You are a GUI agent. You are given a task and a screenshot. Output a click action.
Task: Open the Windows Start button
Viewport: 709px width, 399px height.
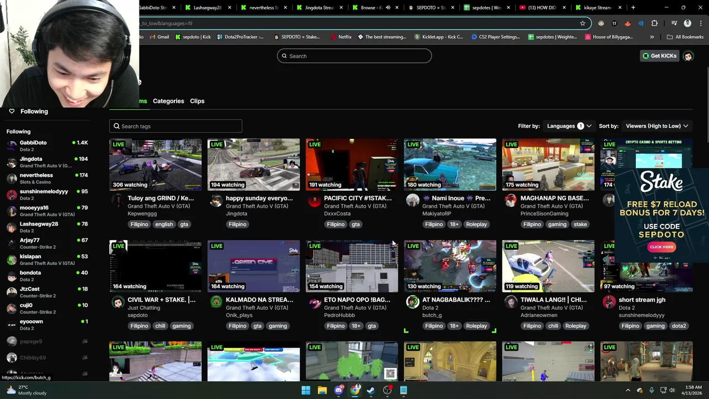coord(306,390)
